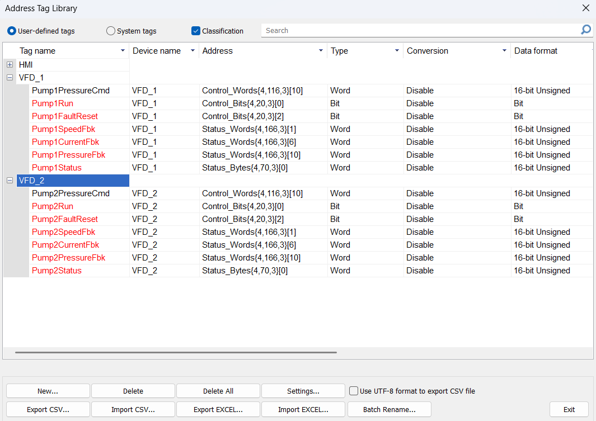Image resolution: width=596 pixels, height=421 pixels.
Task: Open the Device name column filter arrow
Action: [x=193, y=51]
